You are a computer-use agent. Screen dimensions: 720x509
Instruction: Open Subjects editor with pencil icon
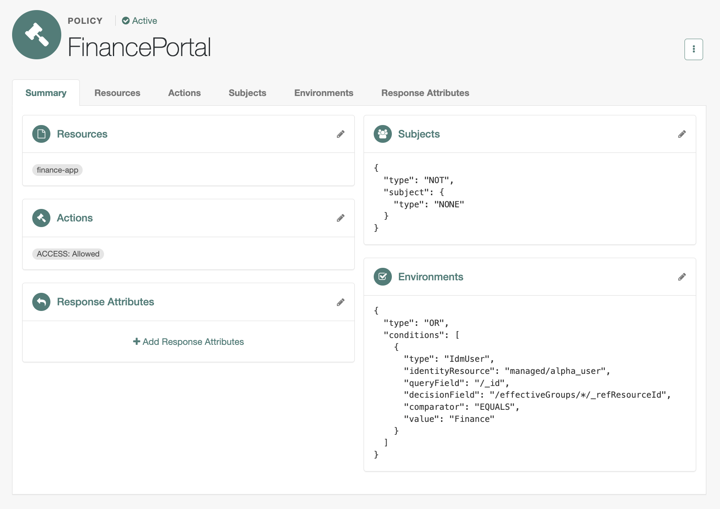[682, 134]
